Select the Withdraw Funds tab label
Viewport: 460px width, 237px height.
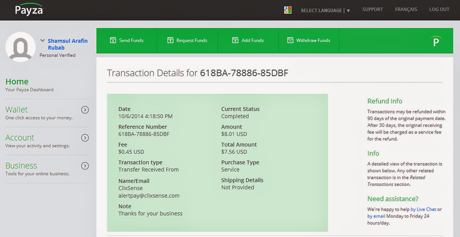tap(313, 40)
